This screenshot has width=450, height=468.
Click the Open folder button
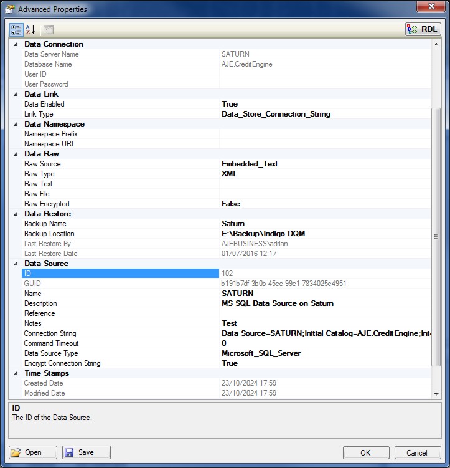(x=33, y=452)
